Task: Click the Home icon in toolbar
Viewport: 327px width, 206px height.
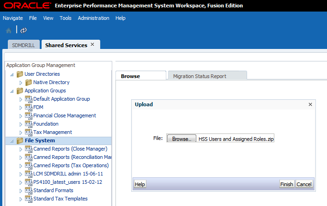Action: (x=9, y=30)
